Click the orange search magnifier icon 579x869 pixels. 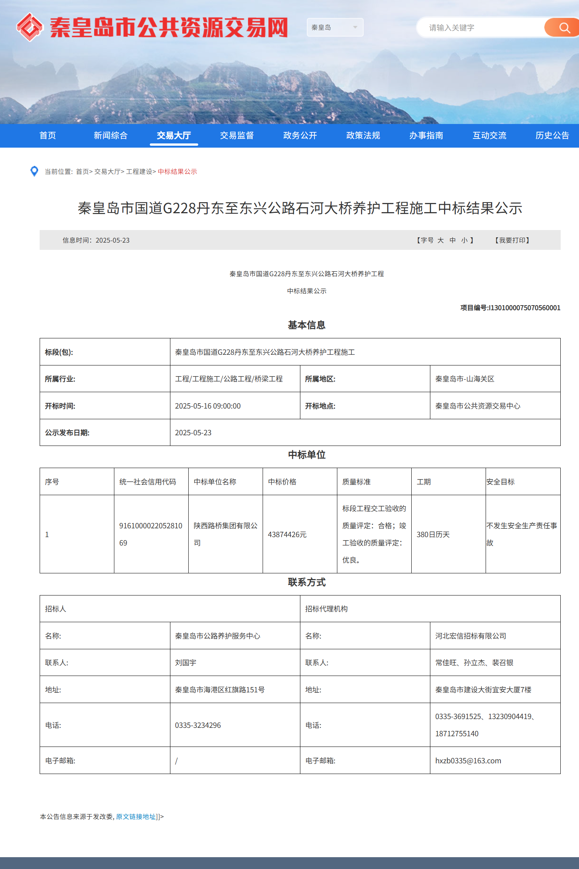click(563, 28)
